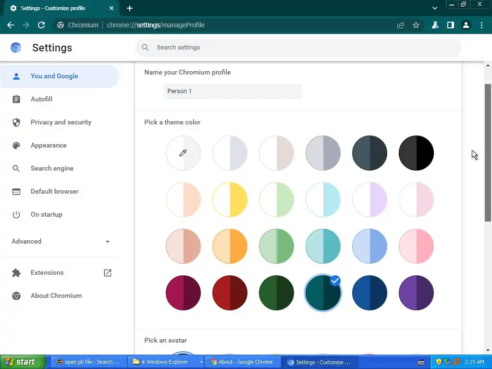Viewport: 492px width, 369px height.
Task: Select the magenta burgundy theme color
Action: click(x=183, y=293)
